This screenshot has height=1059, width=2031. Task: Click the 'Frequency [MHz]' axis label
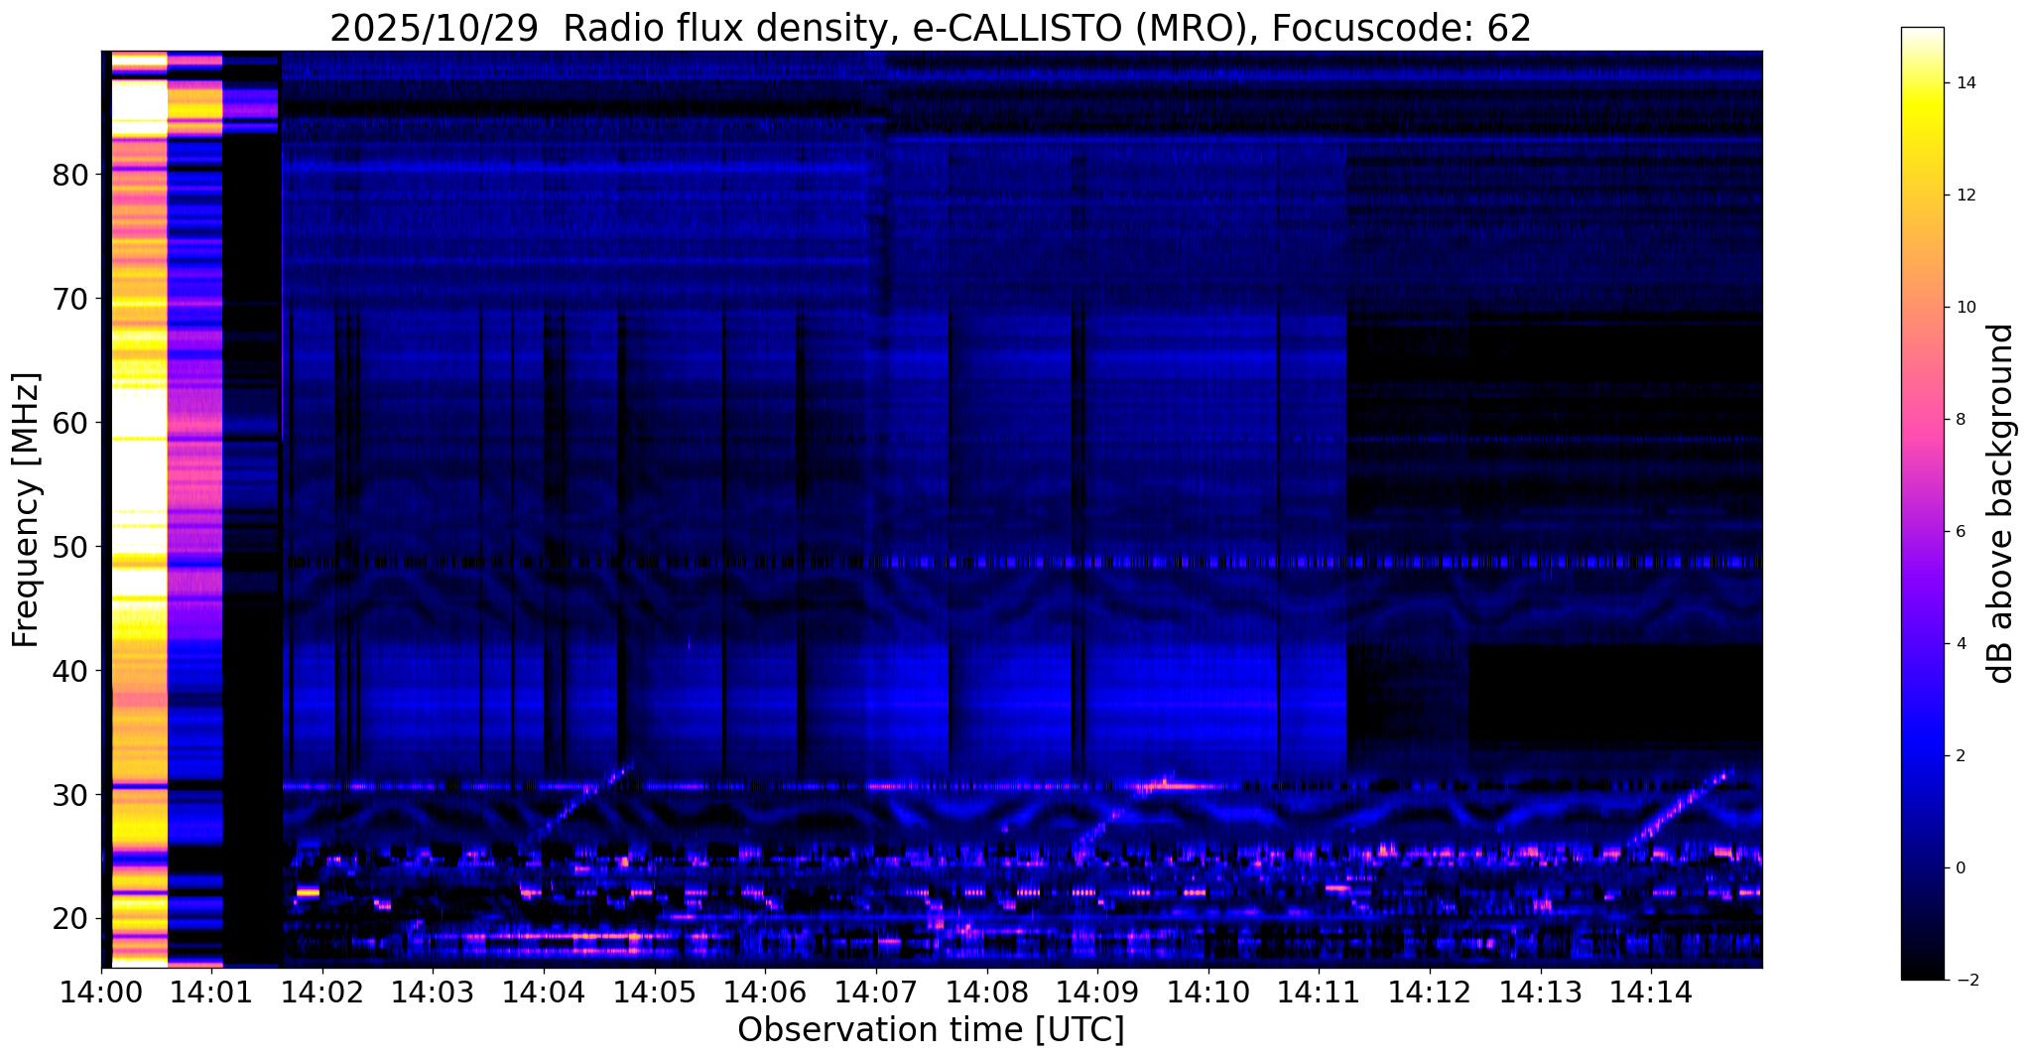pos(27,509)
